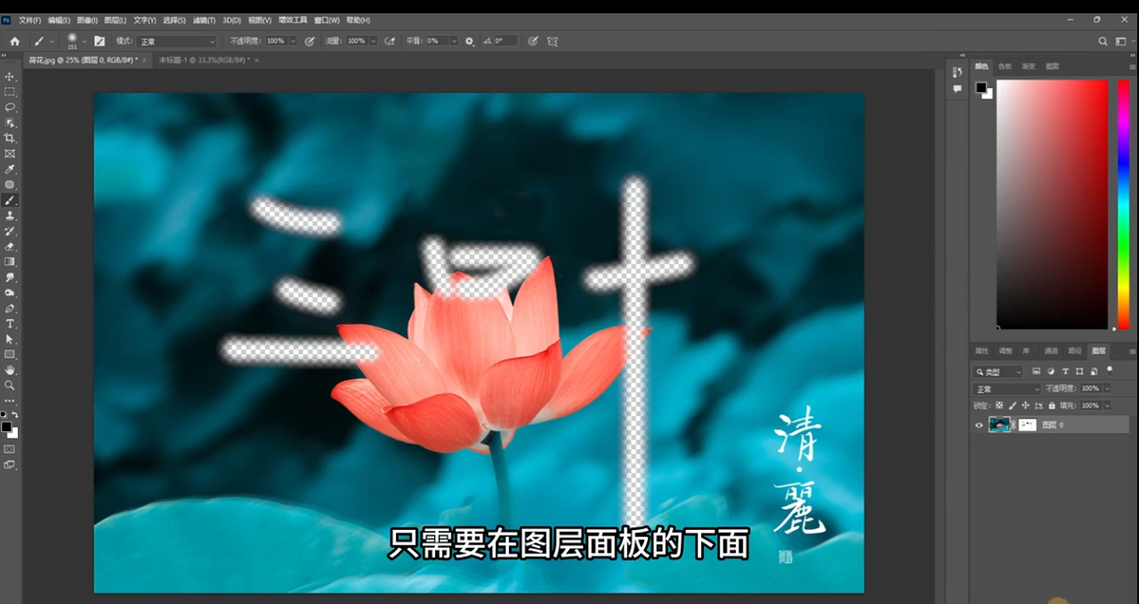This screenshot has height=604, width=1139.
Task: Select the Horizontal Type tool
Action: click(10, 324)
